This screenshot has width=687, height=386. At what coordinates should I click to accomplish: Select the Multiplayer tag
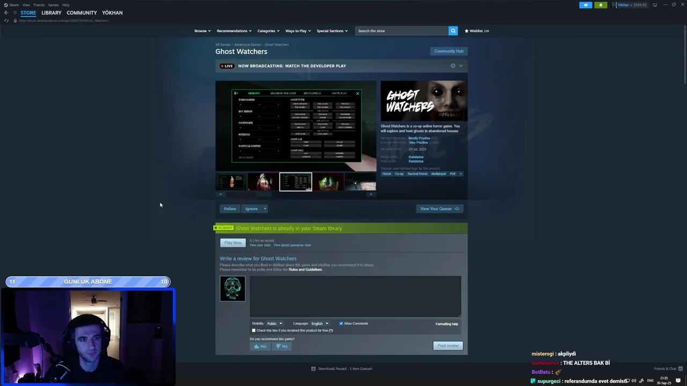438,174
